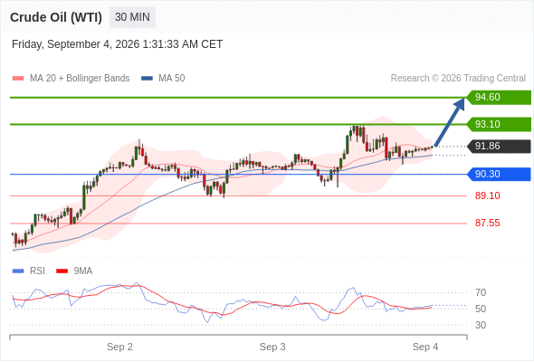Select the 90.30 pivot price tag
534x362 pixels.
pyautogui.click(x=499, y=175)
